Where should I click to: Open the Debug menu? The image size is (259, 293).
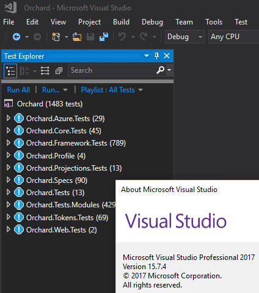tap(152, 22)
